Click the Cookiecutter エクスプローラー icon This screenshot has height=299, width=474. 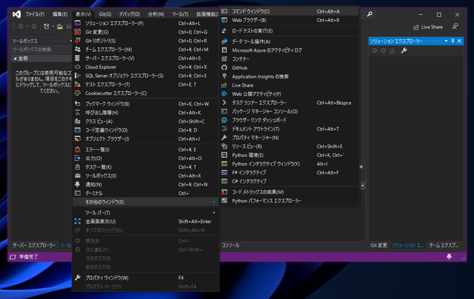(x=78, y=93)
